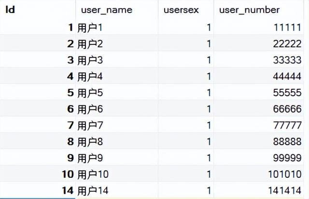
Task: Click the user_name column header
Action: (117, 10)
